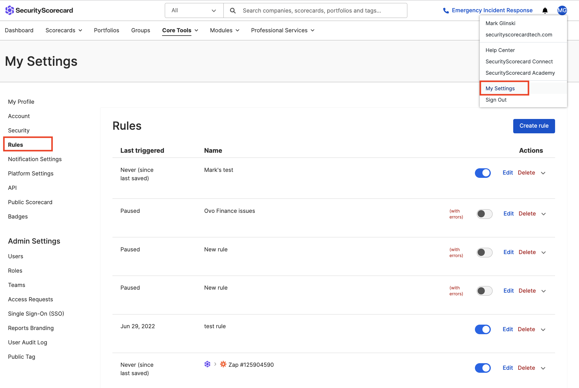Expand the Professional Services menu
The image size is (579, 388).
point(283,30)
